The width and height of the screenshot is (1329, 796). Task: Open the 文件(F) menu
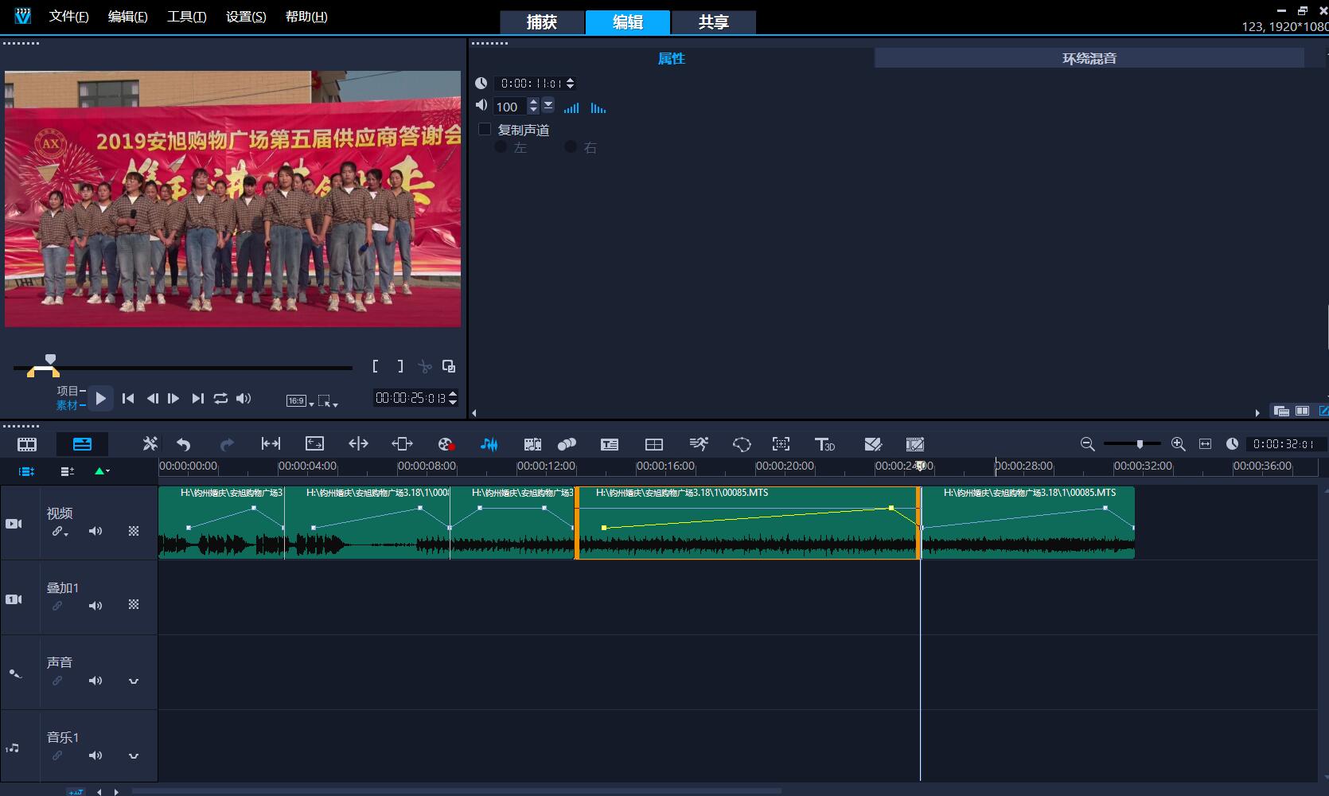(x=69, y=16)
